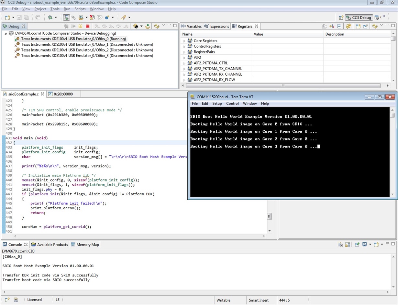Expand the AIF2 register group

[x=184, y=58]
